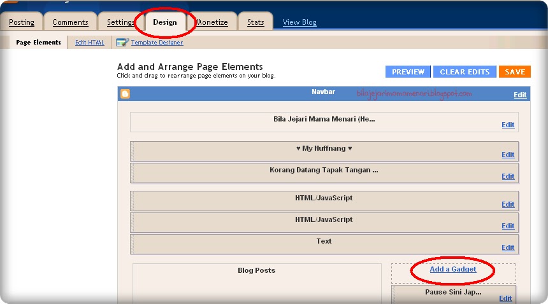Go to the Stats tab

(x=256, y=22)
